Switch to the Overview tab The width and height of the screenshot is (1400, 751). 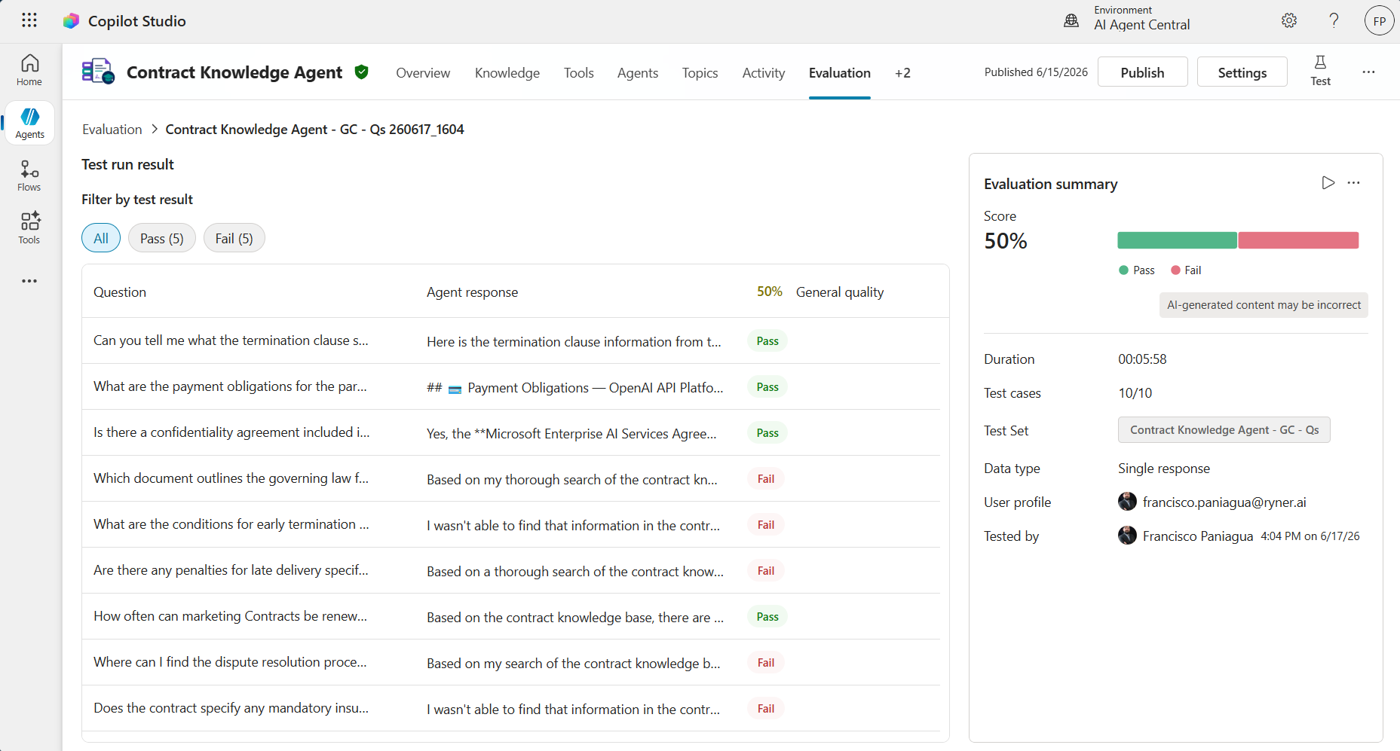[423, 73]
